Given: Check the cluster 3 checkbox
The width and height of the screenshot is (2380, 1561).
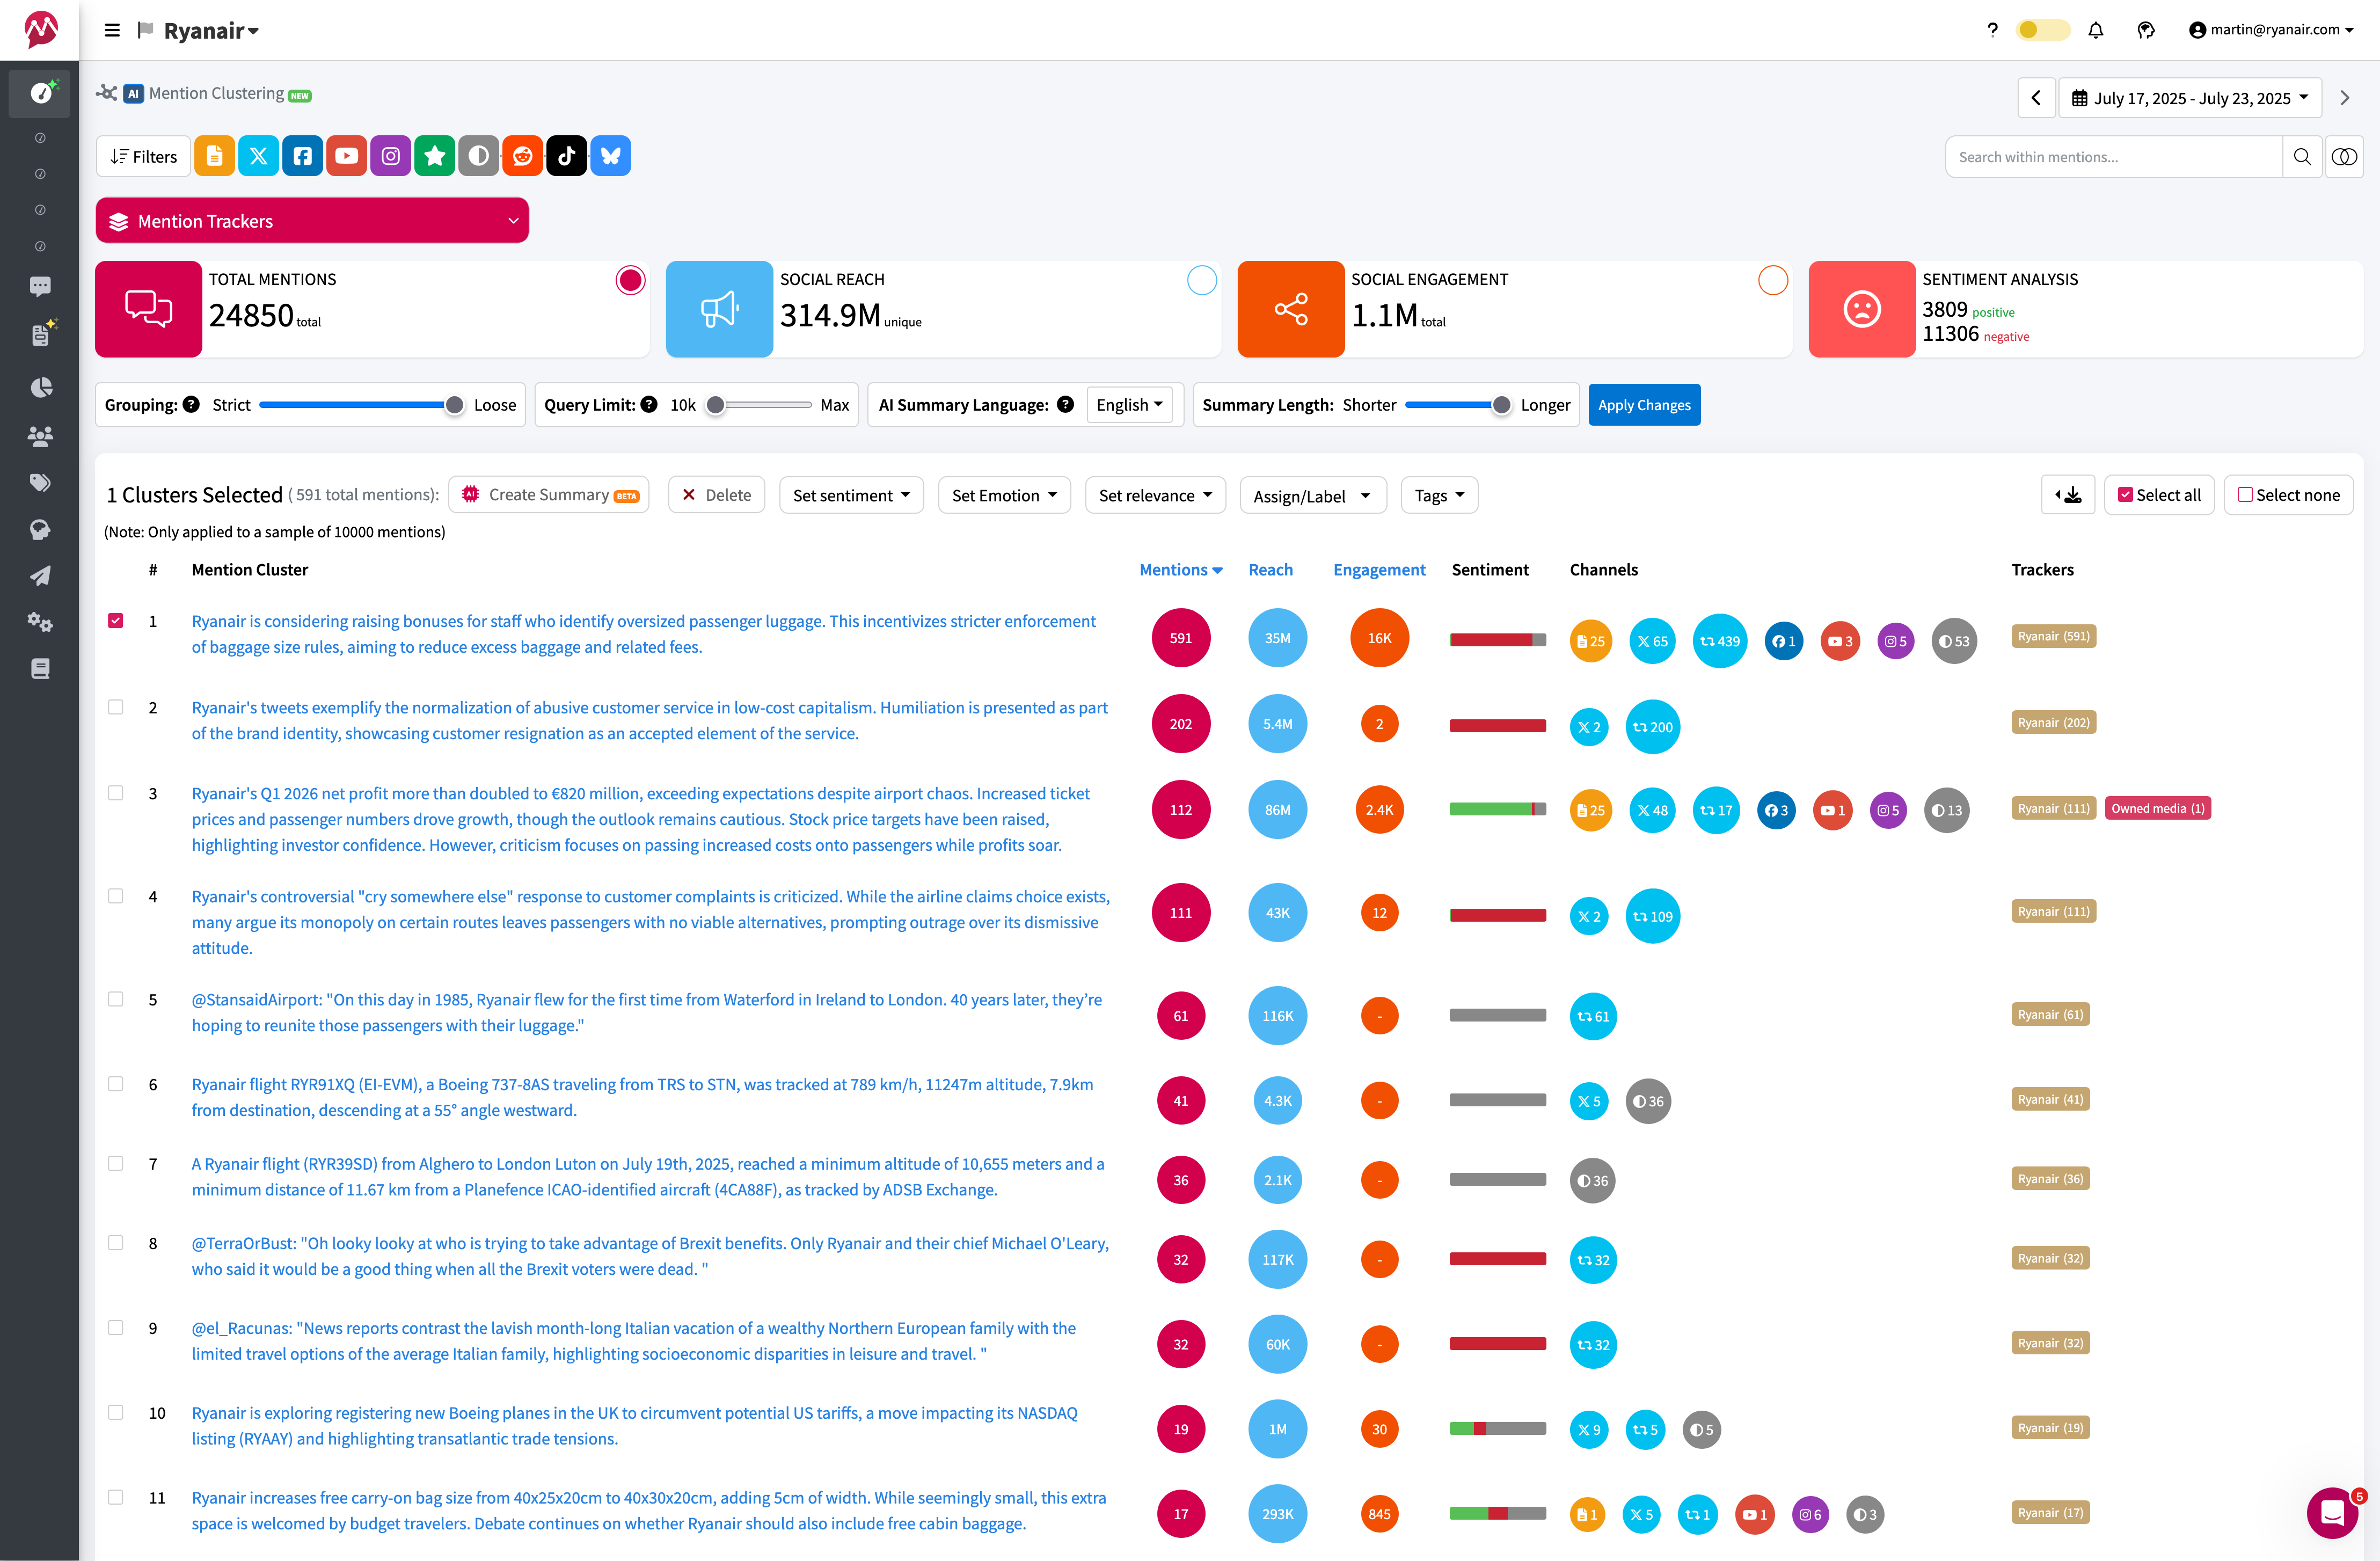Looking at the screenshot, I should coord(116,793).
